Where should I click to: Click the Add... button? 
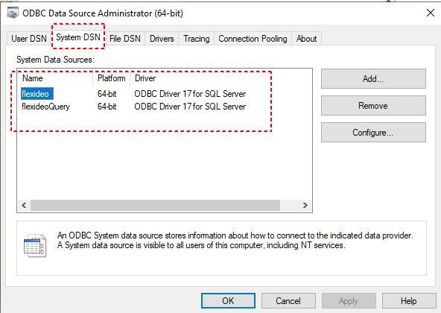(x=373, y=79)
